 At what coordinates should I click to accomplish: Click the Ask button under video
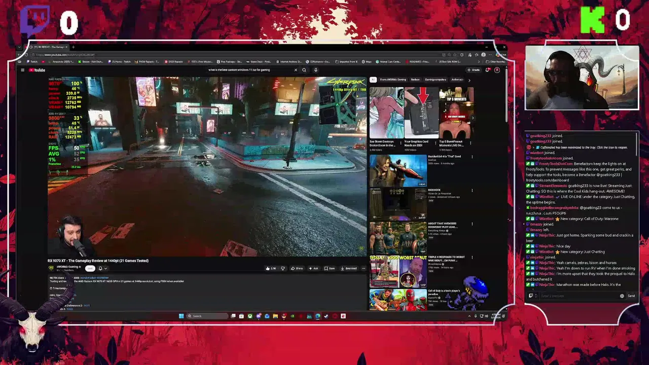pos(315,268)
